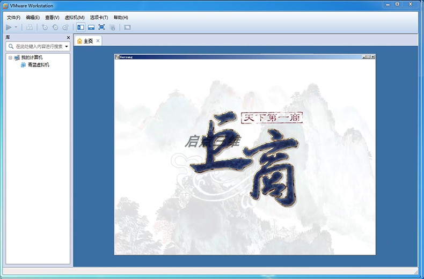Screen dimensions: 424x279
Task: Click the 青蓝虚拟机 VM icon
Action: (23, 65)
